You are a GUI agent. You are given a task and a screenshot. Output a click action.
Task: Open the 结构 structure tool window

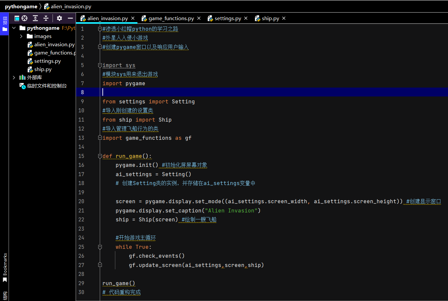coord(5,295)
